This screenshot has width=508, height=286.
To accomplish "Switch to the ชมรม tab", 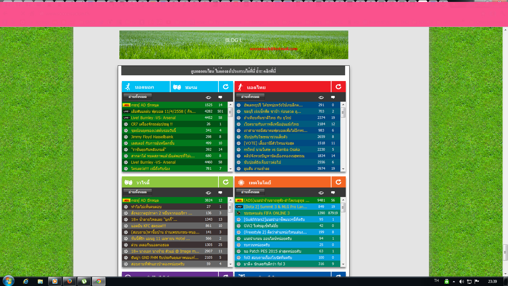I will (x=194, y=87).
